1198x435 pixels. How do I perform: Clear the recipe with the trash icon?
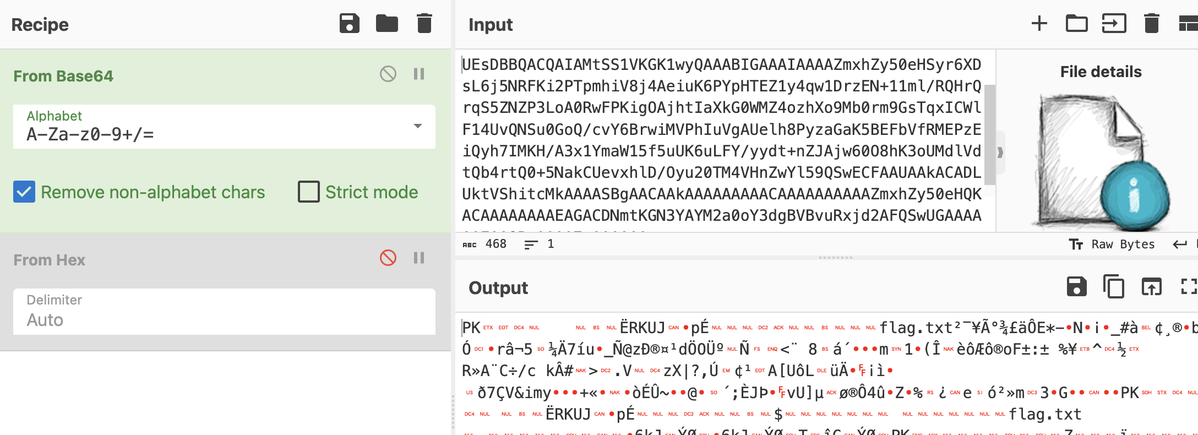tap(424, 24)
